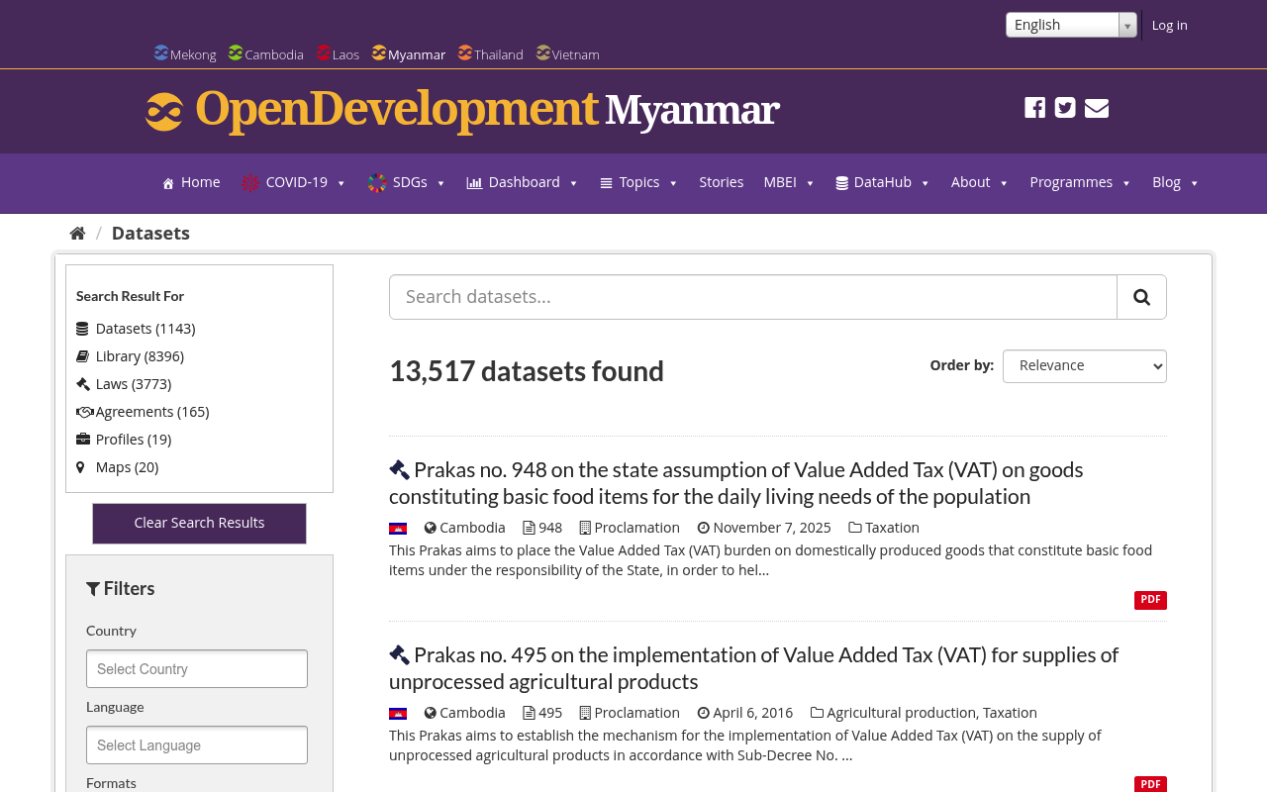
Task: Click the Laos site icon
Action: (x=324, y=52)
